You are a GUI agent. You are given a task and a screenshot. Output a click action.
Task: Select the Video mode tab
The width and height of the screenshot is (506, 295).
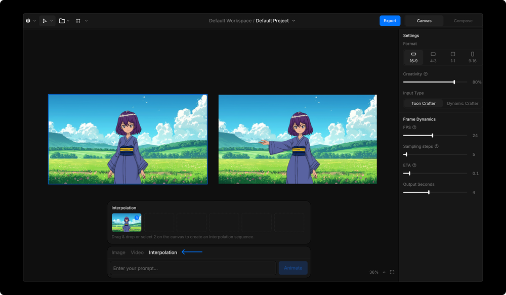[137, 252]
